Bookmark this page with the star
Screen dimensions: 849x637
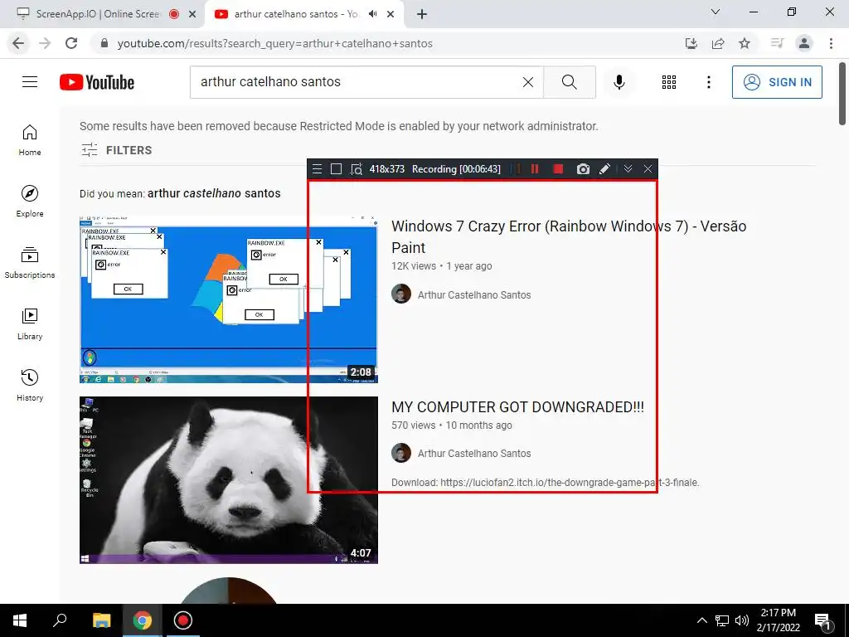[x=745, y=43]
